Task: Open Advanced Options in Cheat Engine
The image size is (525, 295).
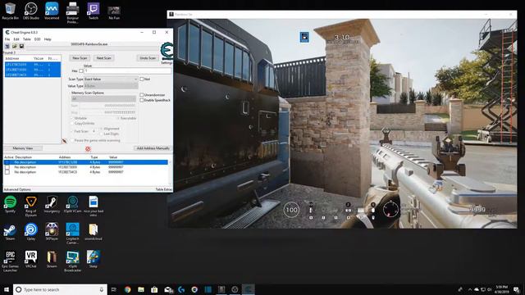Action: [x=17, y=189]
